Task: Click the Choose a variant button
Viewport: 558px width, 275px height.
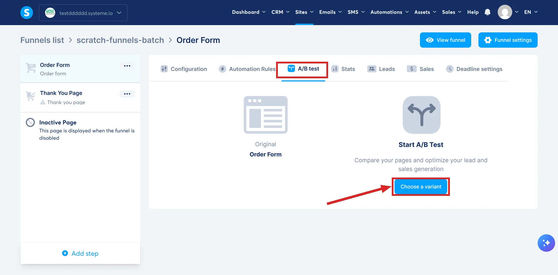Action: [x=421, y=187]
